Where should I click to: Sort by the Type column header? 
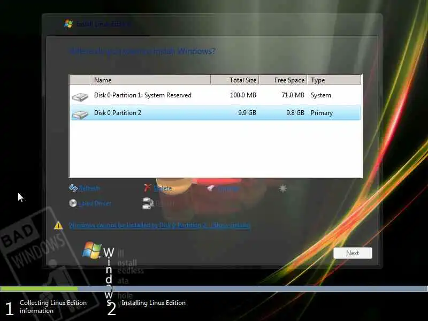click(x=334, y=80)
